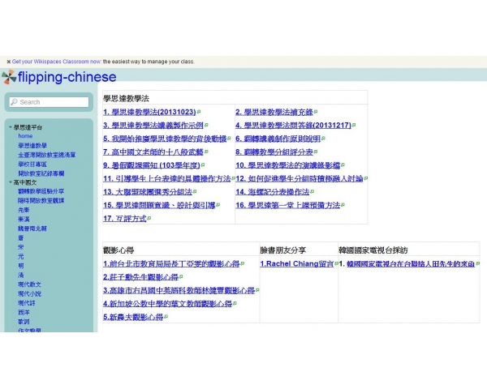487x389 pixels.
Task: Select 西洋 in the sidebar
Action: pos(24,312)
